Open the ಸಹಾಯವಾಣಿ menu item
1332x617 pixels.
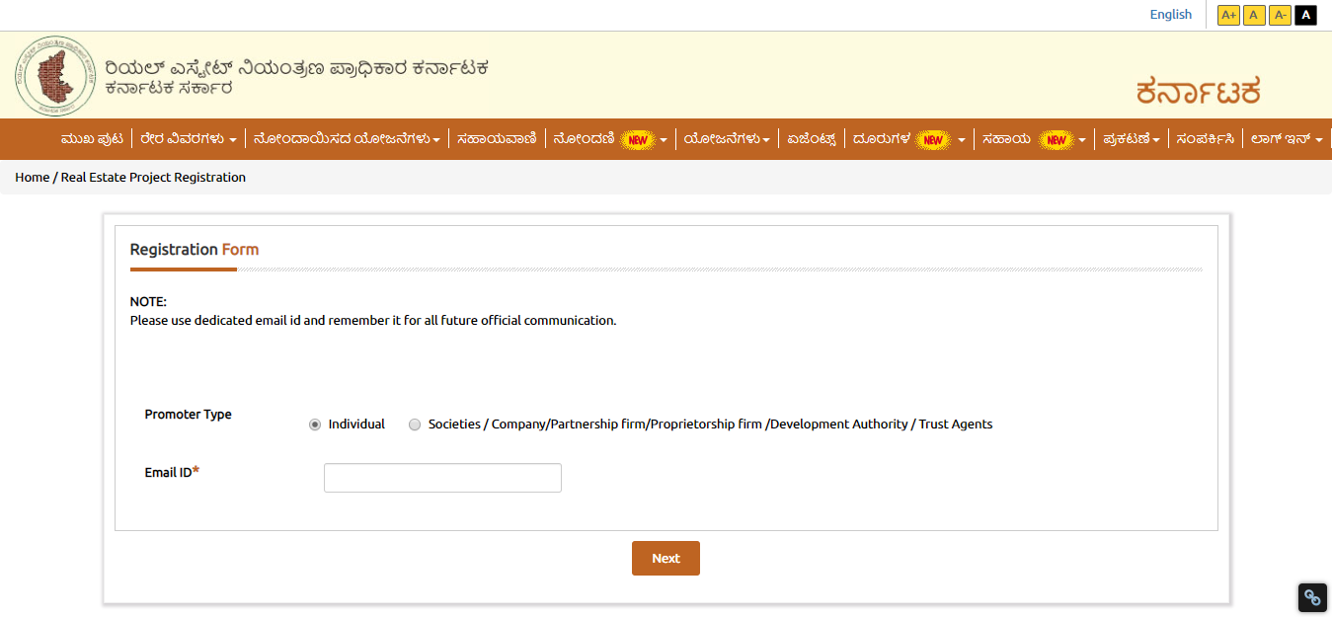point(497,139)
